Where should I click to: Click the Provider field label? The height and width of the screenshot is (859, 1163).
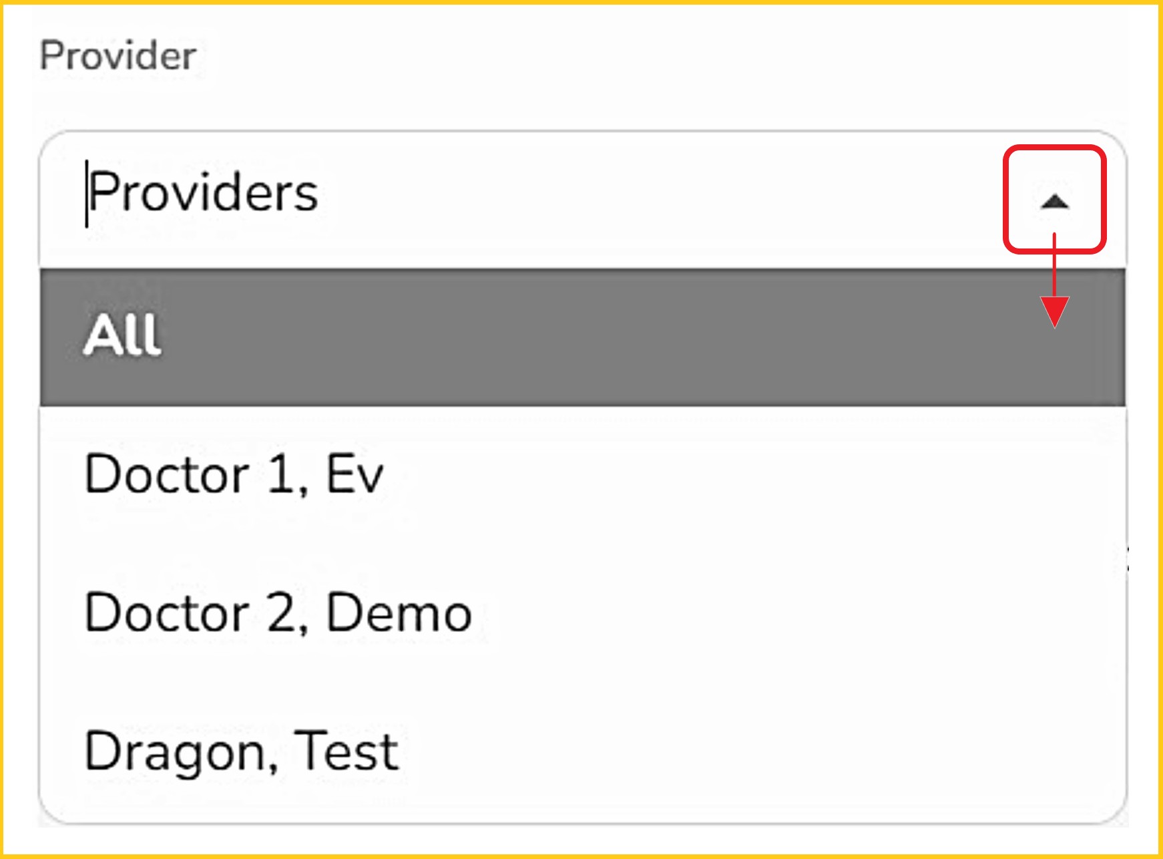point(118,55)
